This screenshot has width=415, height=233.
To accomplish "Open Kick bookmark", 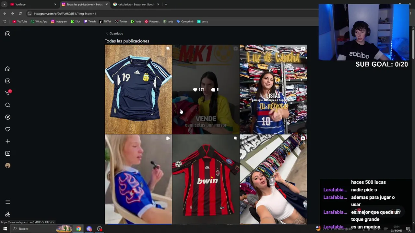I will click(x=75, y=21).
